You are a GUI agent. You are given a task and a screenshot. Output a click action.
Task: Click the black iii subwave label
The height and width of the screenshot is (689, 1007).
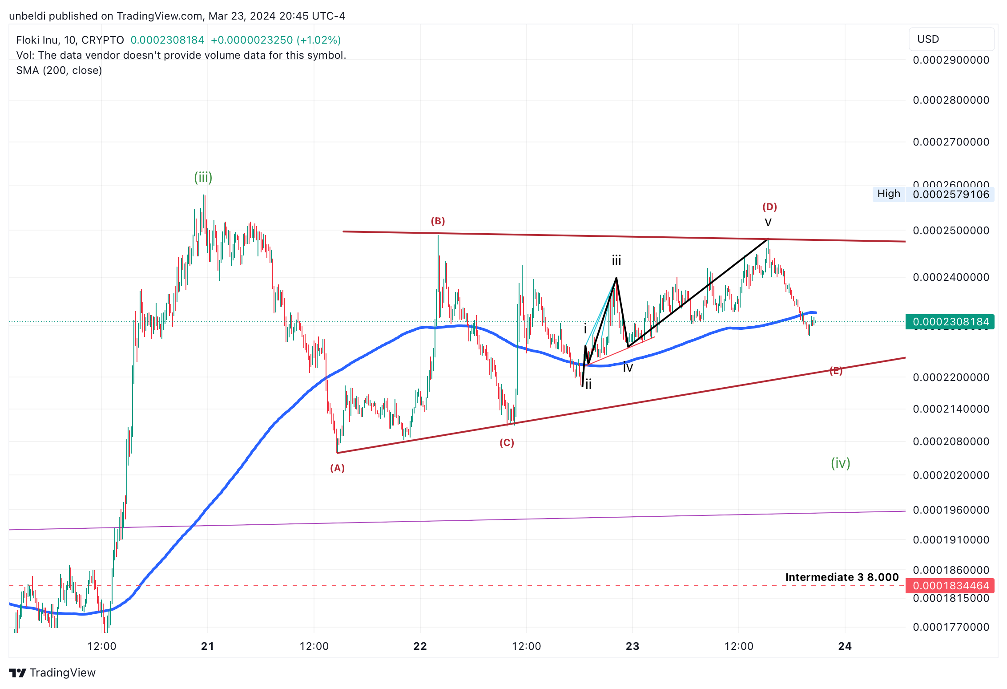tap(616, 260)
